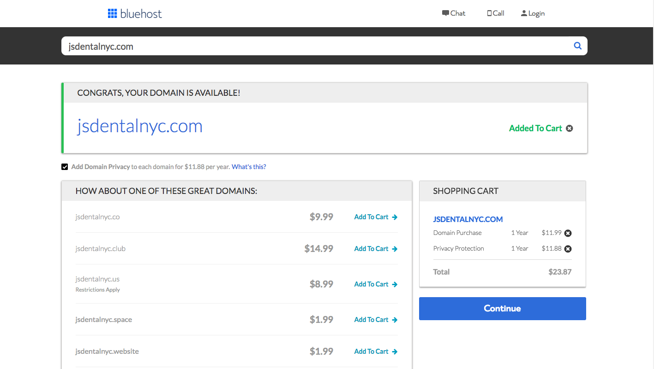The height and width of the screenshot is (369, 654).
Task: Remove jsdentalnyc.com using the X icon
Action: (x=570, y=128)
